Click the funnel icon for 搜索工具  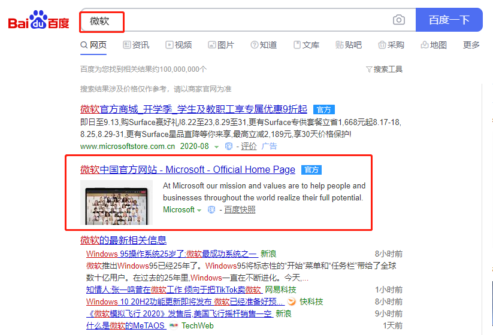[369, 69]
